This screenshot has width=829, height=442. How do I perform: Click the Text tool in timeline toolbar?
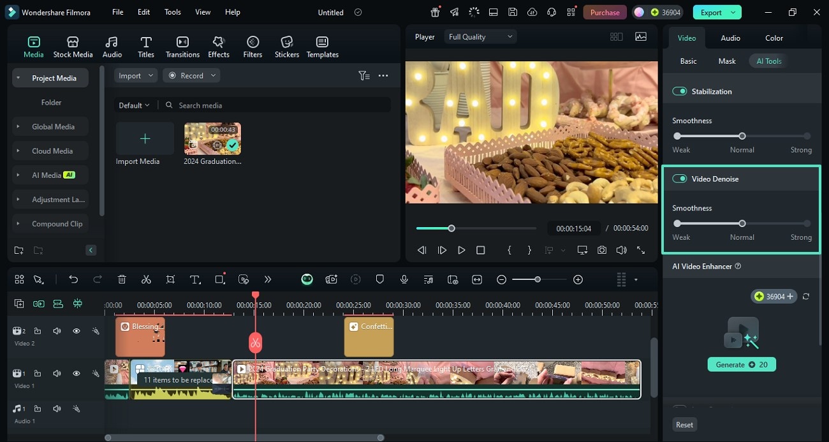(x=195, y=279)
